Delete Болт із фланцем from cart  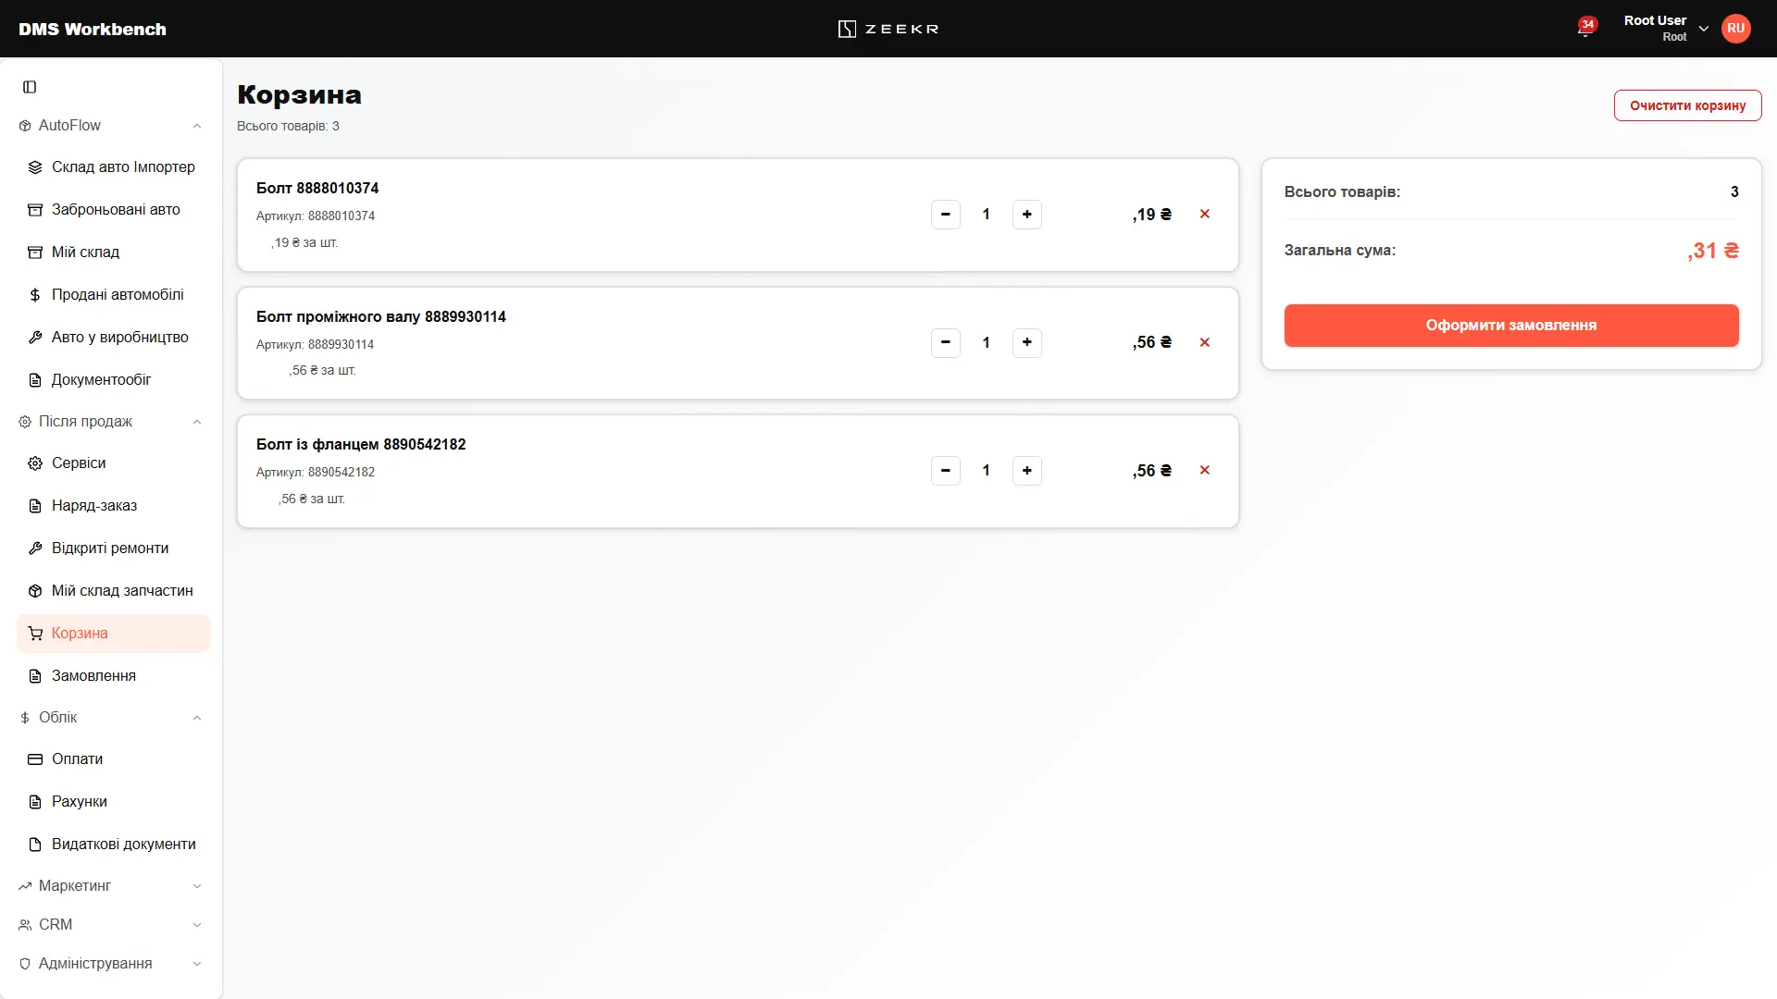[1204, 470]
